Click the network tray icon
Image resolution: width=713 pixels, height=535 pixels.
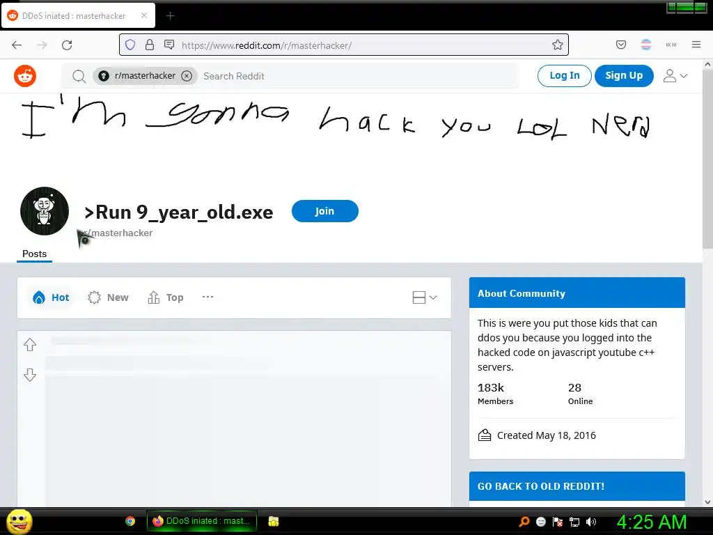tap(574, 522)
